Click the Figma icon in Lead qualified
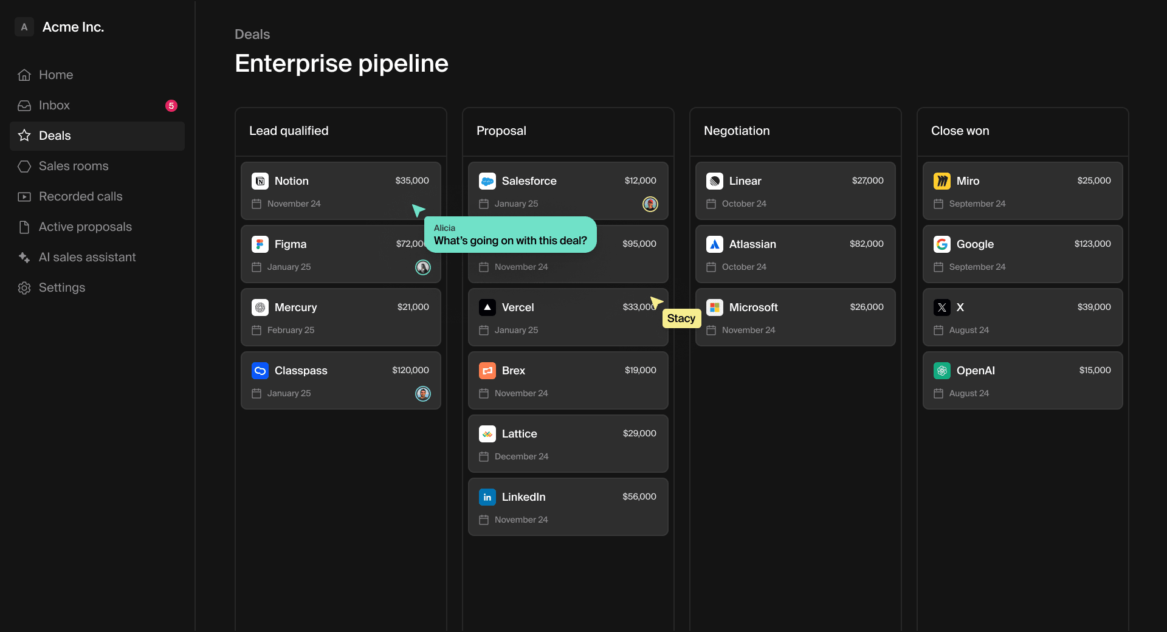This screenshot has height=632, width=1167. [x=260, y=244]
